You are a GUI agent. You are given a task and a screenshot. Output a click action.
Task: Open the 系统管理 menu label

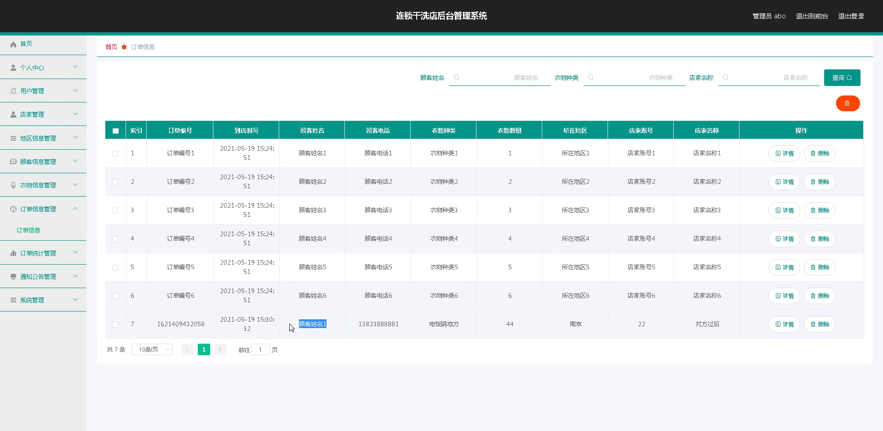coord(32,300)
